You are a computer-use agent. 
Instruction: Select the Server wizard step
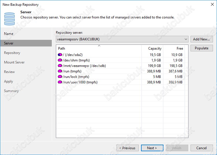point(26,43)
